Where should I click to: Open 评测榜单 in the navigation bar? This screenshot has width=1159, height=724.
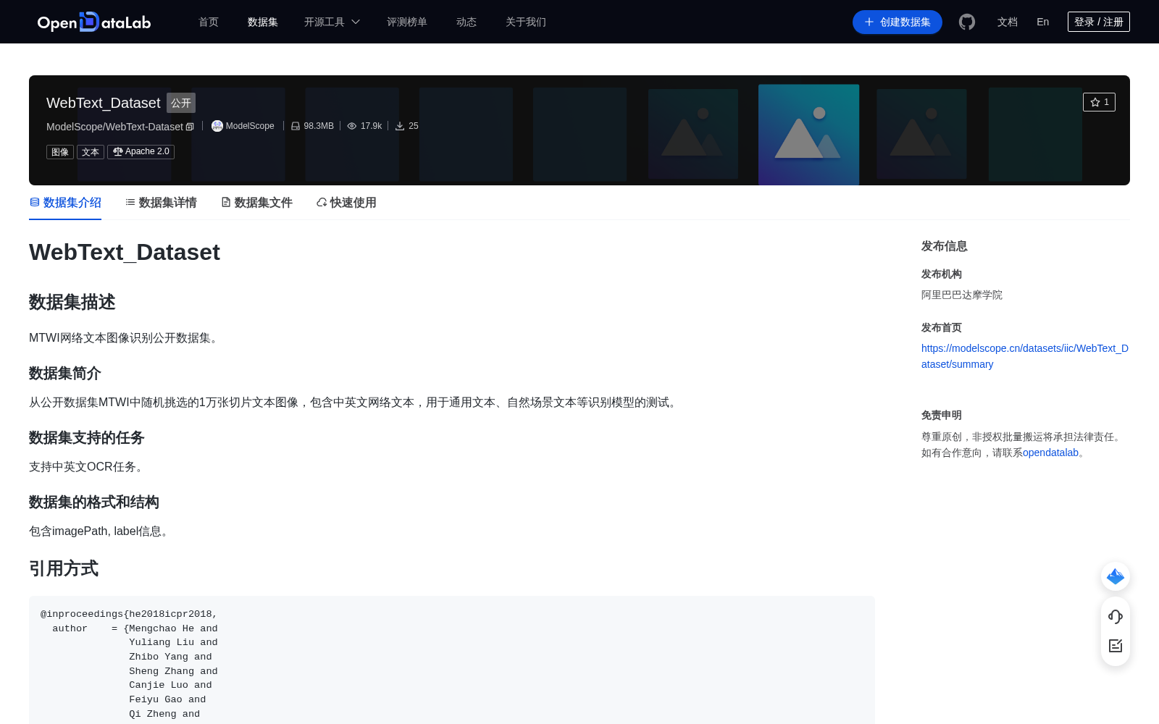407,22
